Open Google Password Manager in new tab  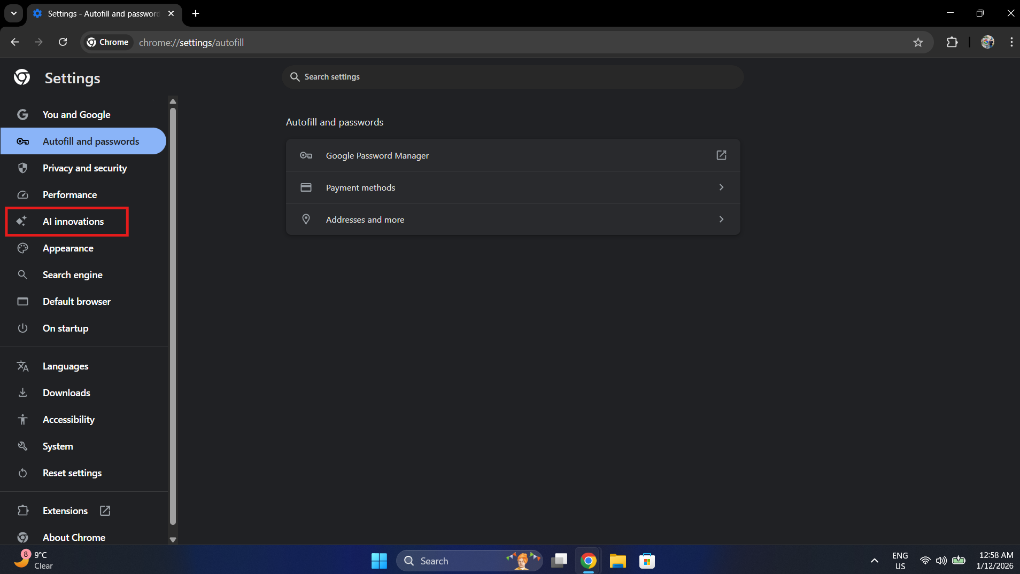(721, 155)
